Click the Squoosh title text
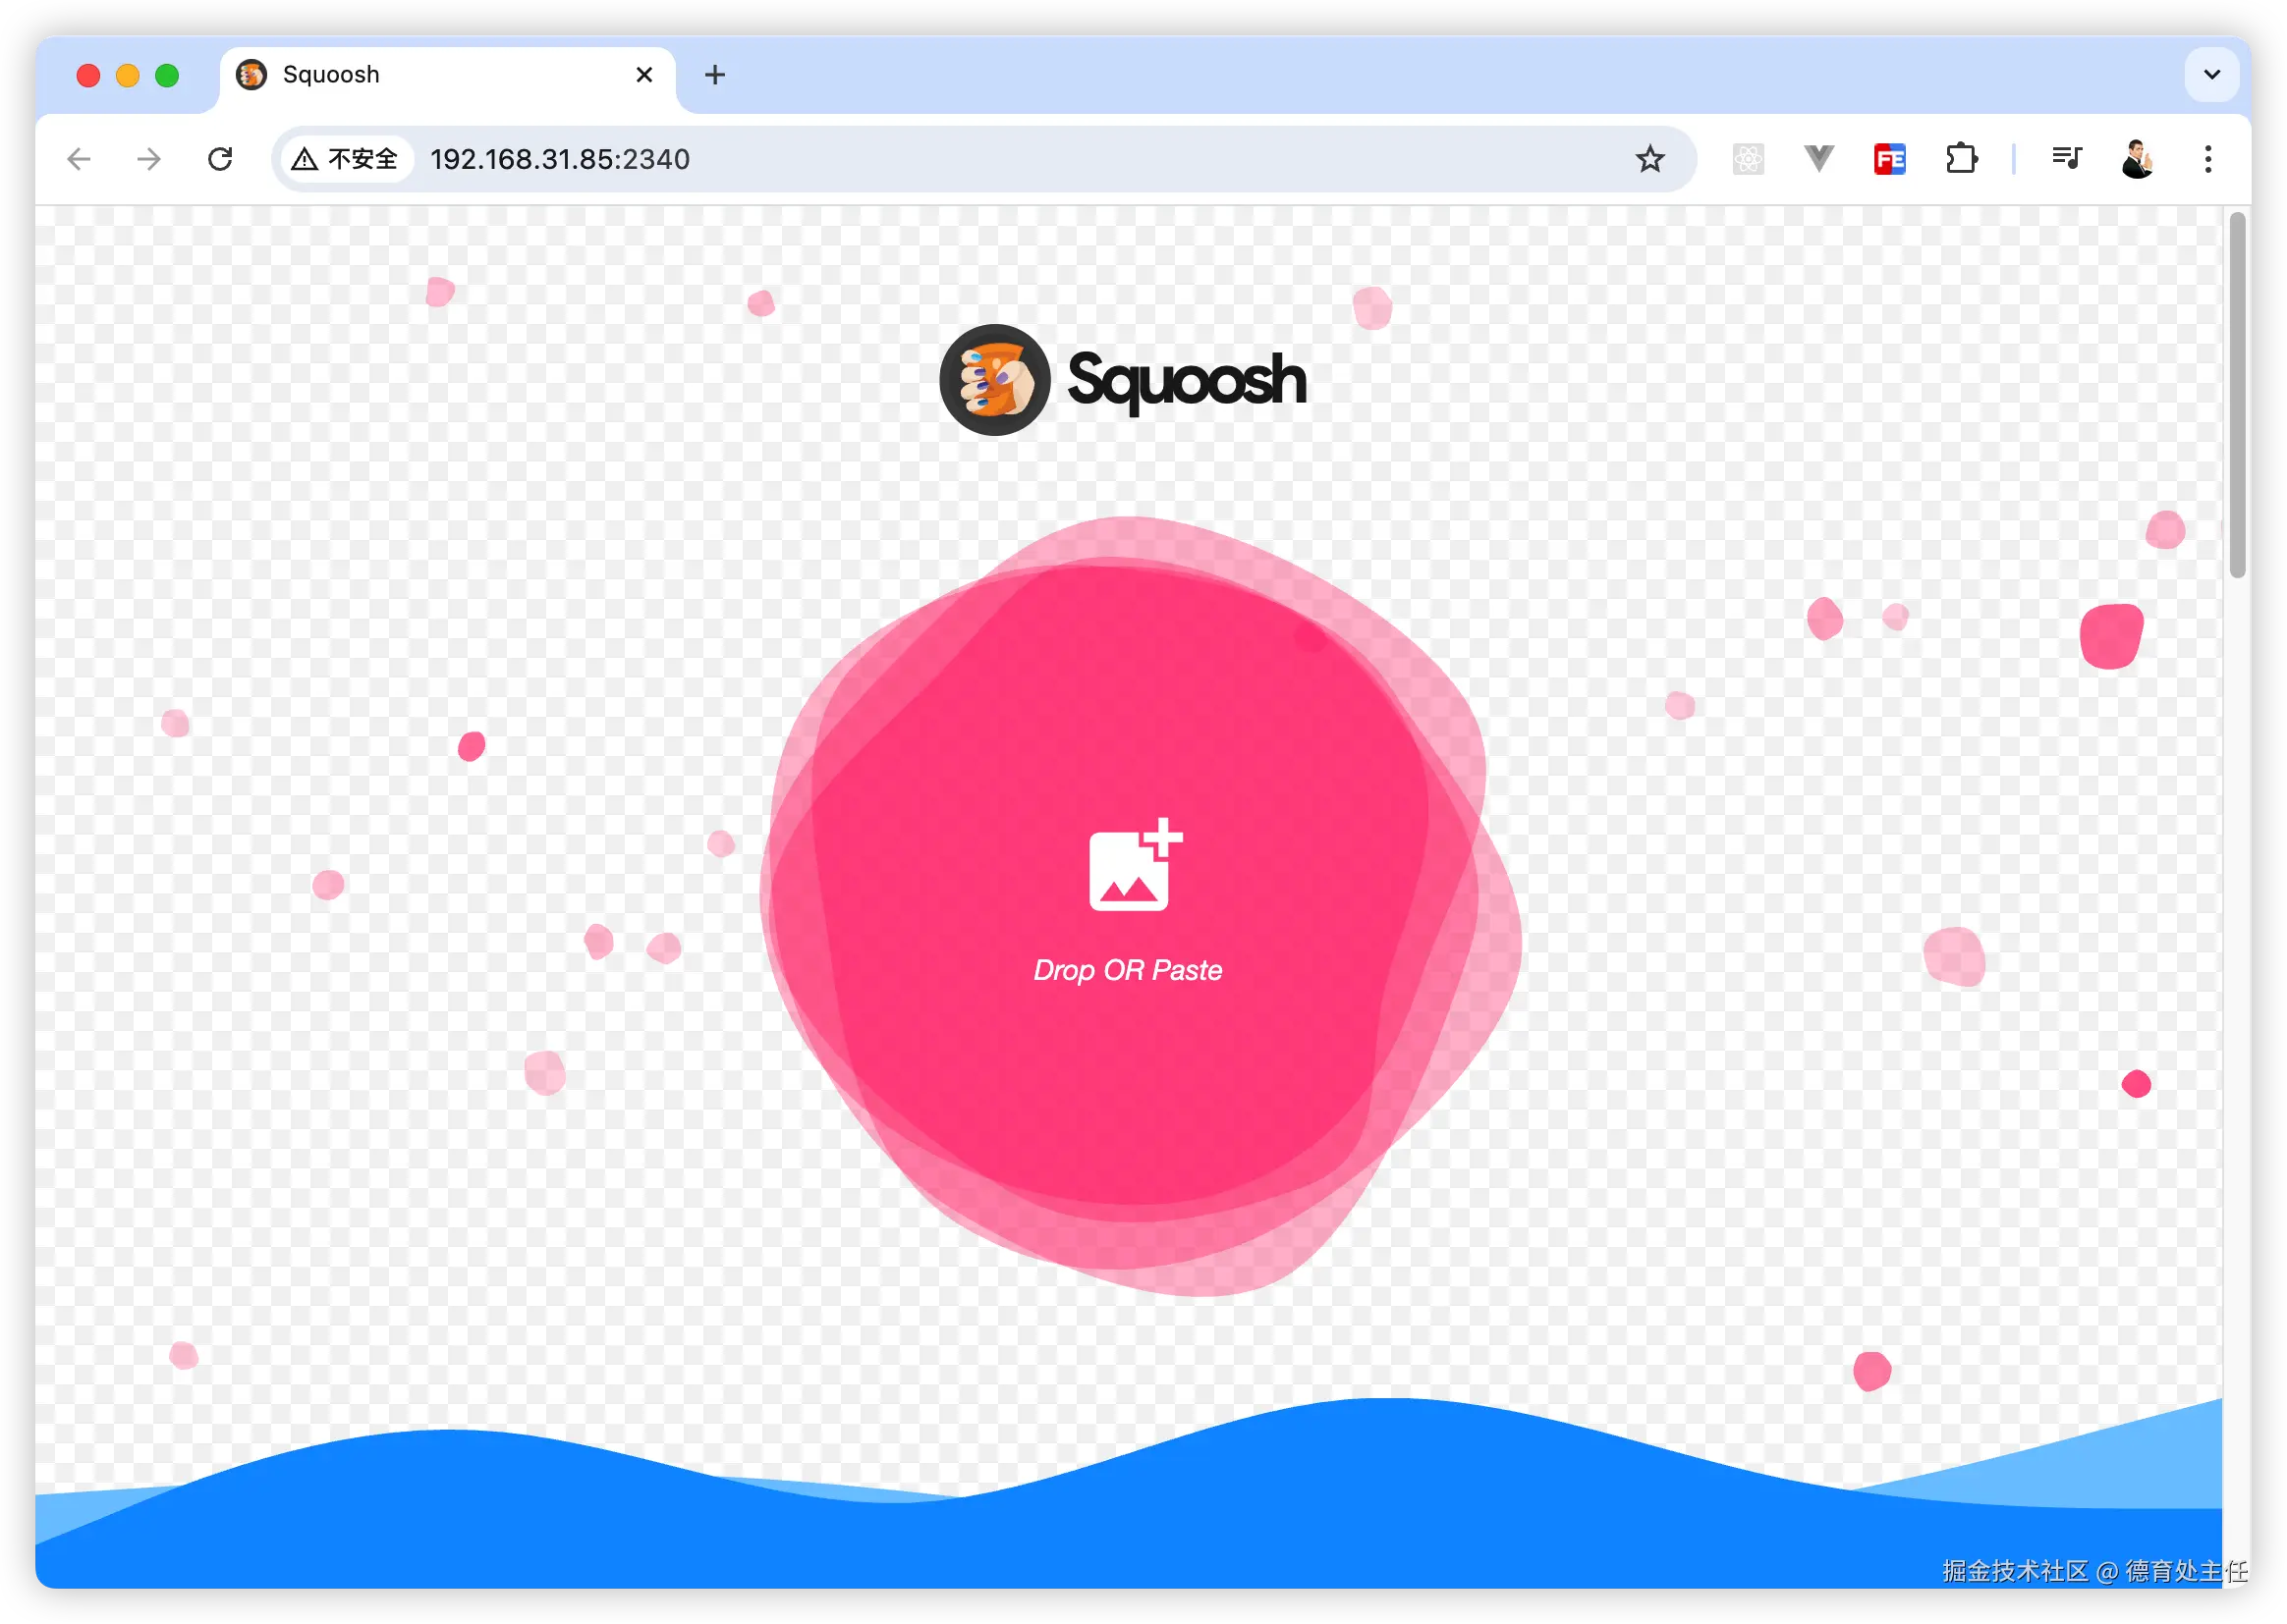Image resolution: width=2287 pixels, height=1624 pixels. [1187, 380]
